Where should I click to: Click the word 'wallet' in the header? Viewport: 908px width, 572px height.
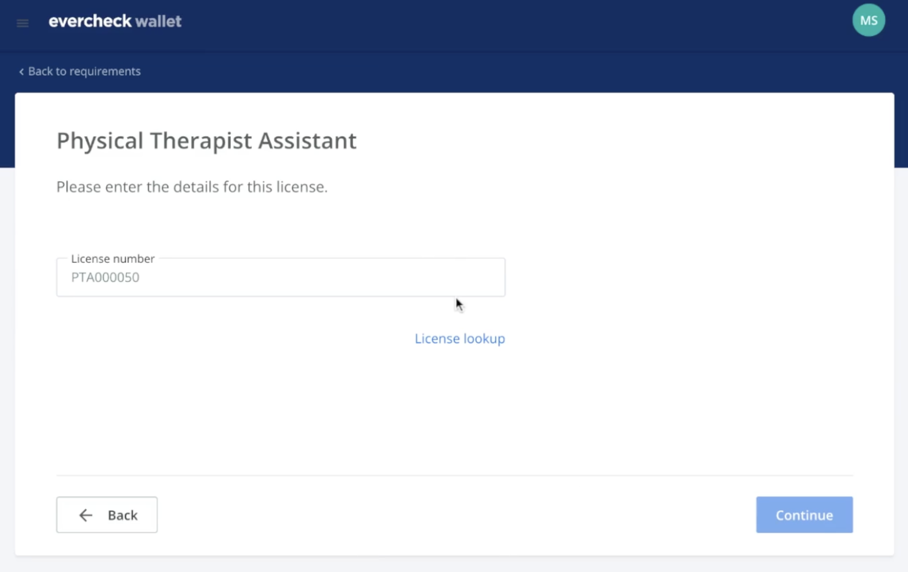158,21
